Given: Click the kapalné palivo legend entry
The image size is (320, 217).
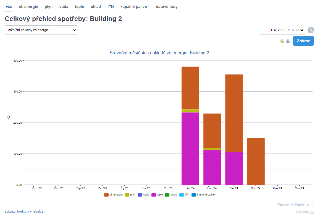Looking at the screenshot, I should click(x=203, y=195).
